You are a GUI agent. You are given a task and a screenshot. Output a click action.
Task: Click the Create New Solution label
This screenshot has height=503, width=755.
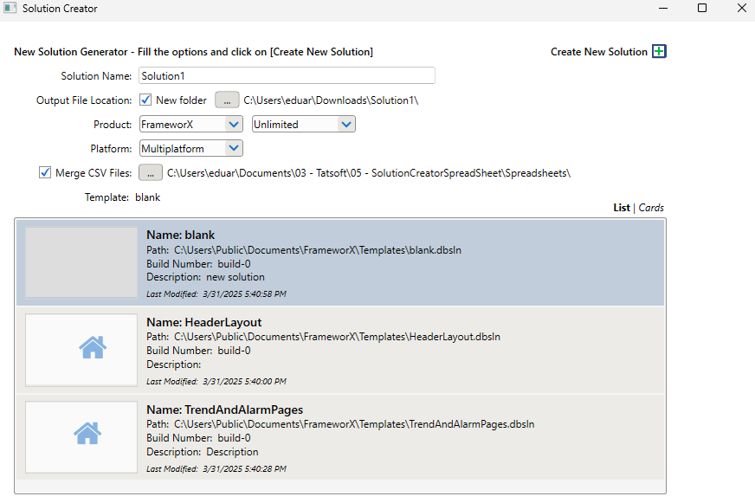tap(598, 52)
